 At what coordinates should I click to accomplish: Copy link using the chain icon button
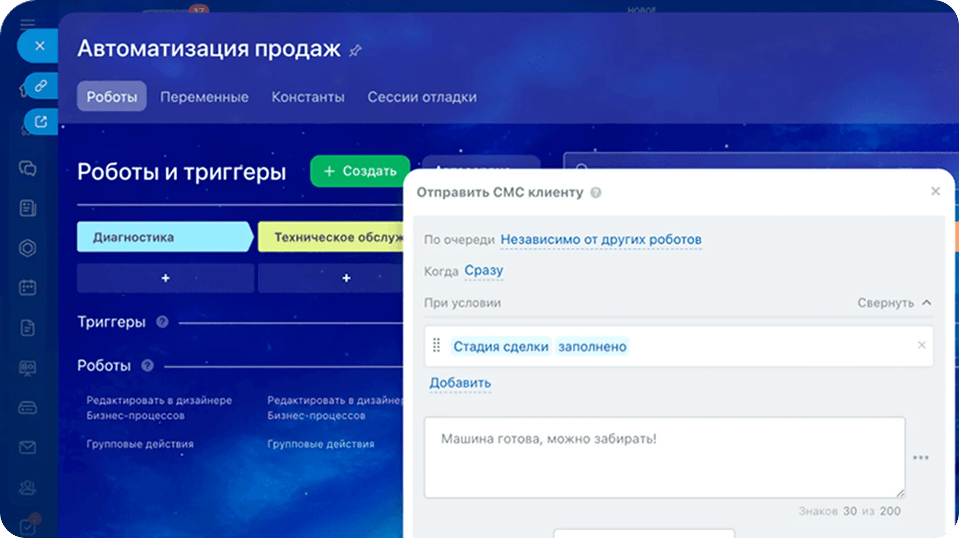[x=41, y=86]
